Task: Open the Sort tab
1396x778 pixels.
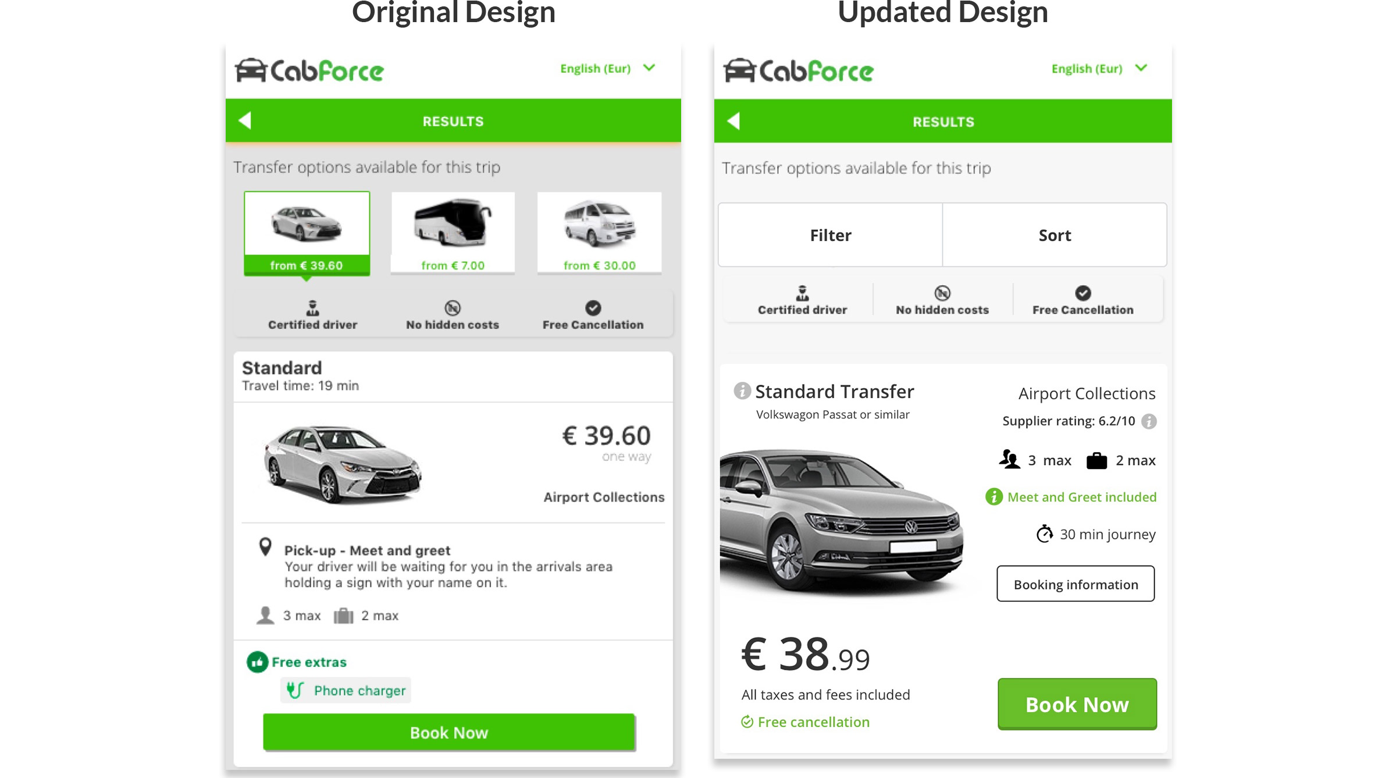Action: [x=1055, y=235]
